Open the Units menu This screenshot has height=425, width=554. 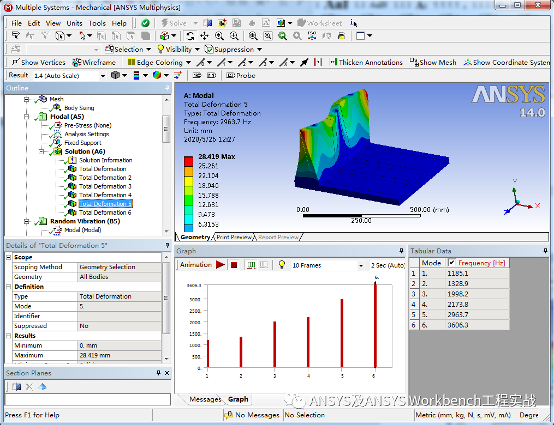coord(74,23)
